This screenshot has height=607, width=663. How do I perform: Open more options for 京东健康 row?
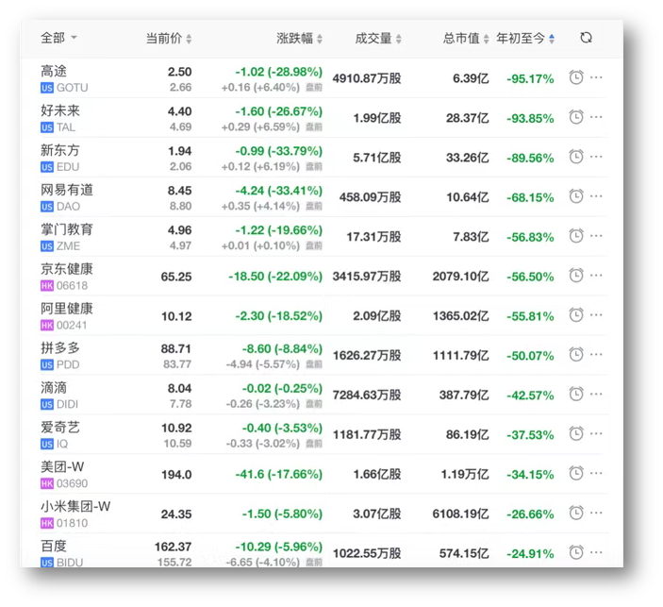(x=596, y=275)
